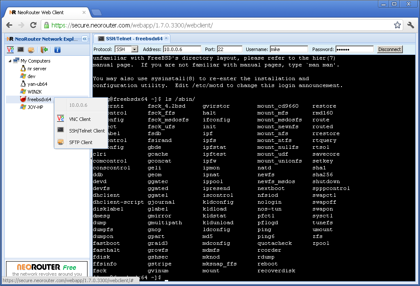Collapse the My Computers tree node

click(10, 60)
